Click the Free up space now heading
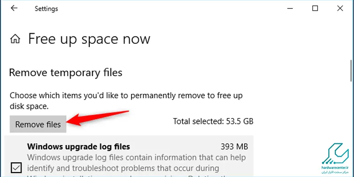Screen dimensions: 354x177 click(x=89, y=39)
